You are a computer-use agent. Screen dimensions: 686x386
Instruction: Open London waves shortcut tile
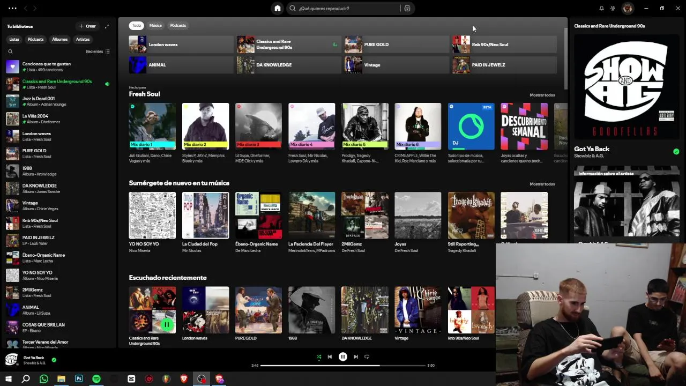pyautogui.click(x=181, y=44)
